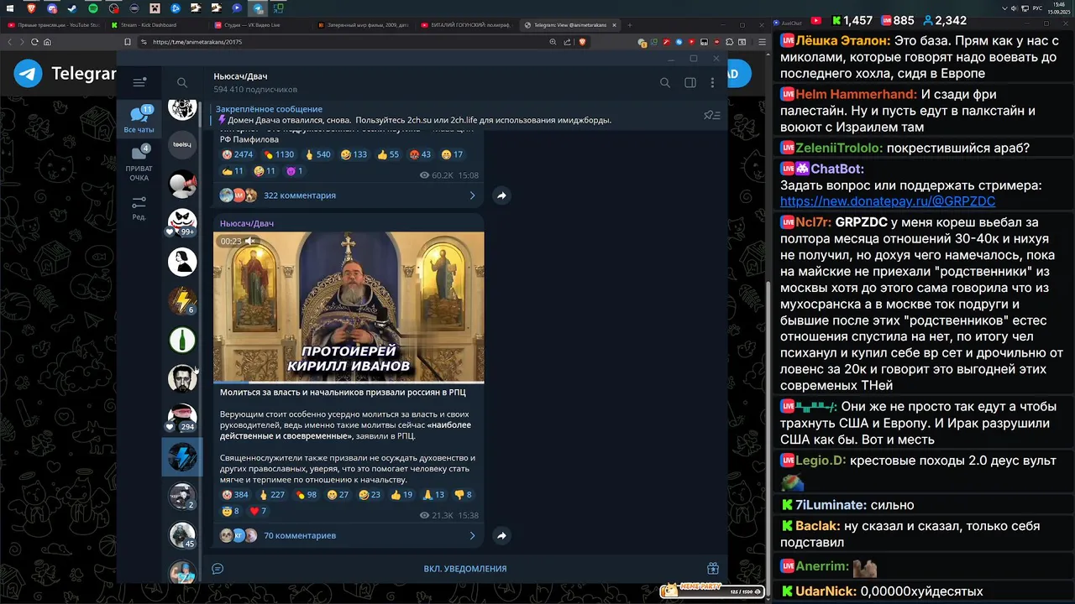The height and width of the screenshot is (604, 1075).
Task: Play the 'Протоиерей Кирилл Иванов' video
Action: [349, 307]
